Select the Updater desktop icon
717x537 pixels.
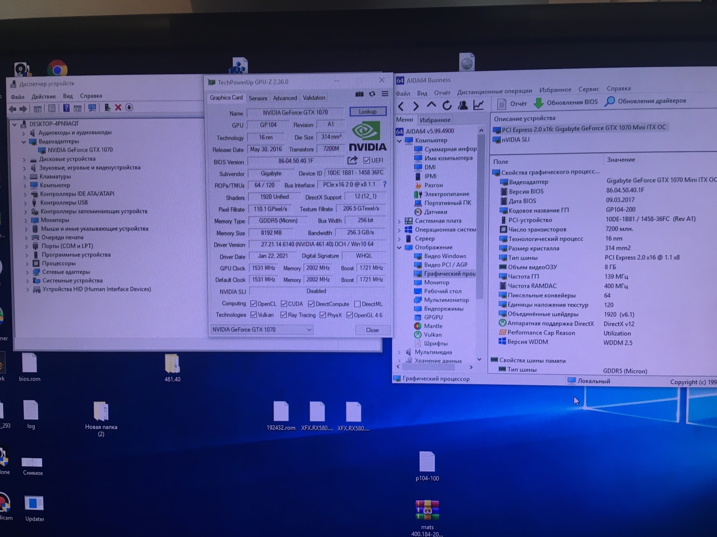tap(34, 508)
